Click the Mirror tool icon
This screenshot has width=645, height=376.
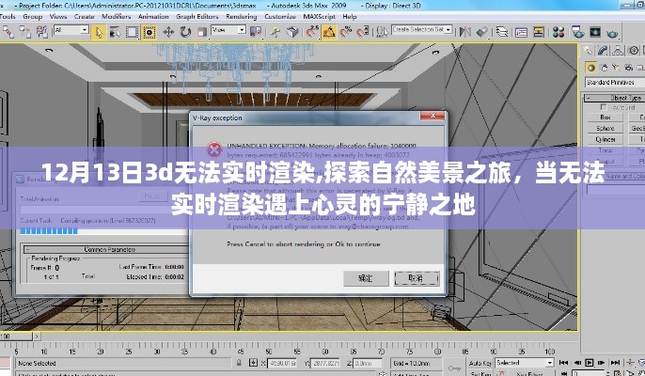point(465,32)
